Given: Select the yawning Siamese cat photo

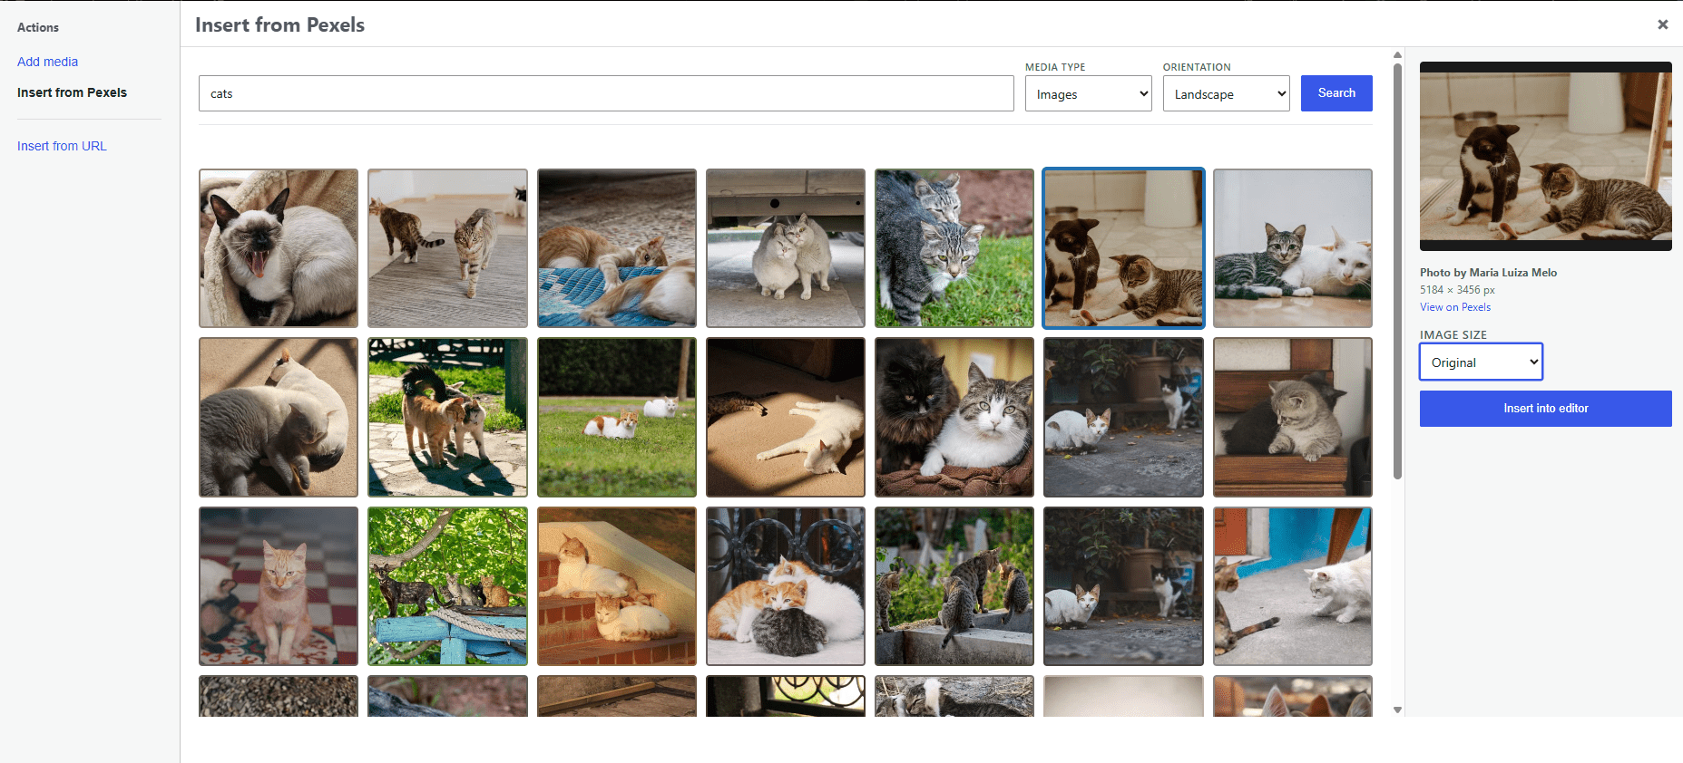Looking at the screenshot, I should coord(279,248).
